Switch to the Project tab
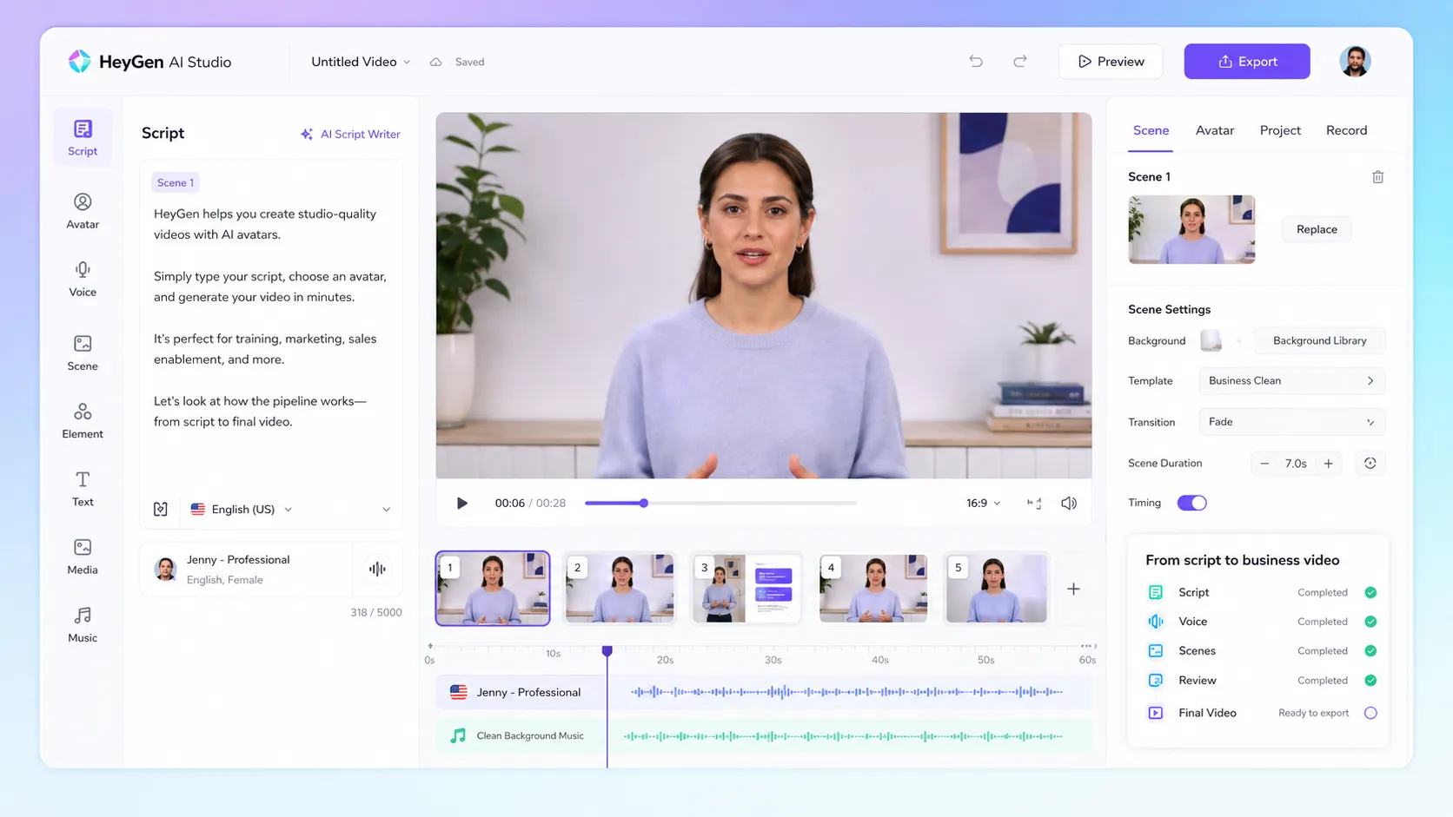 click(x=1280, y=130)
